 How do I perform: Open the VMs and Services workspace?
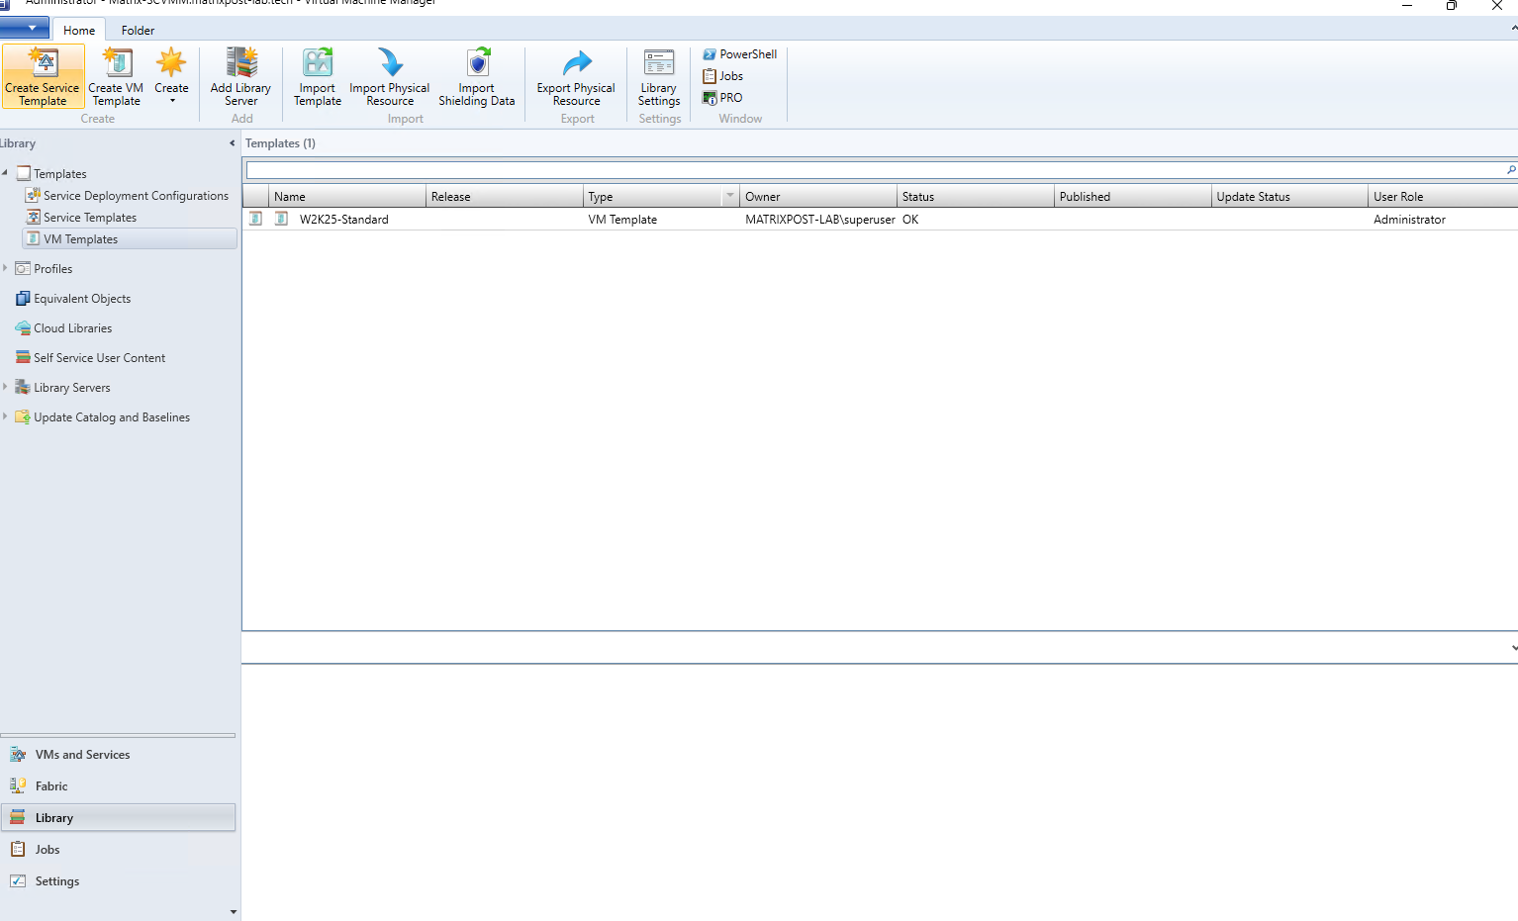coord(118,755)
